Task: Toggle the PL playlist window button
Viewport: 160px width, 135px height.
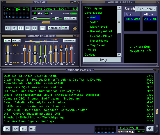Action: click(x=74, y=18)
